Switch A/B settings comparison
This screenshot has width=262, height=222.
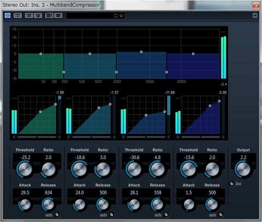point(49,16)
